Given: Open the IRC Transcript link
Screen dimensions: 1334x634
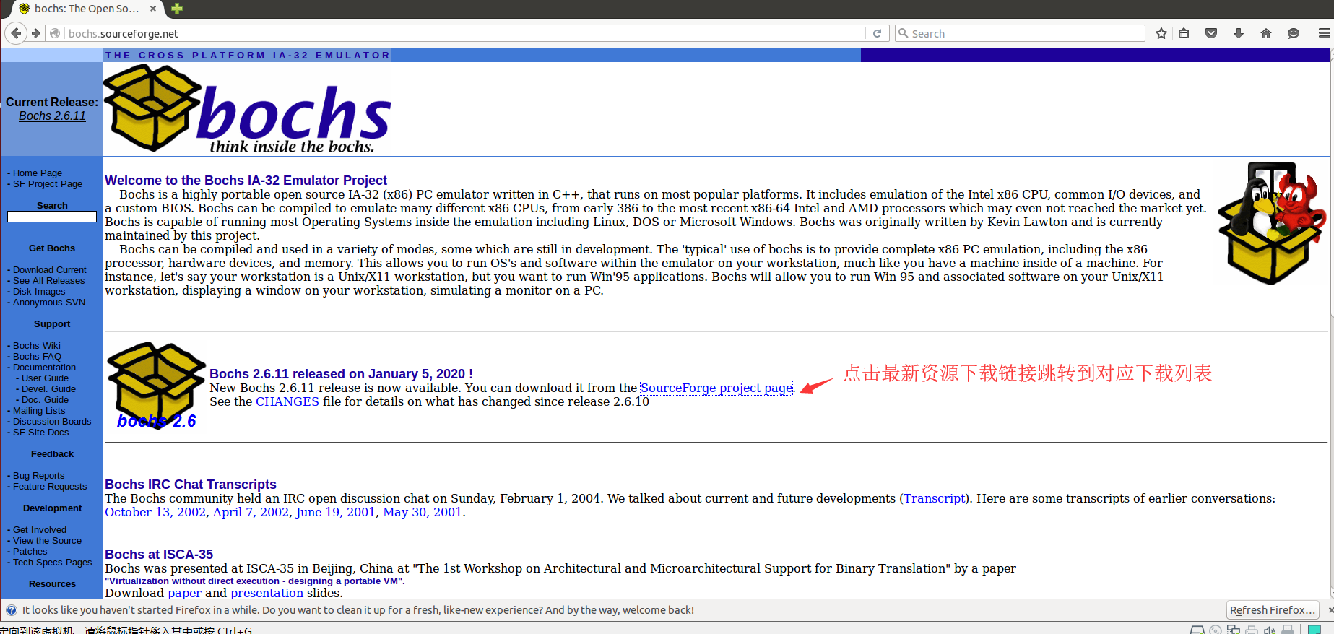Looking at the screenshot, I should tap(935, 498).
